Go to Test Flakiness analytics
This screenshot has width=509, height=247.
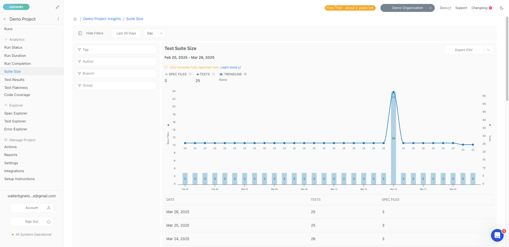(x=16, y=88)
